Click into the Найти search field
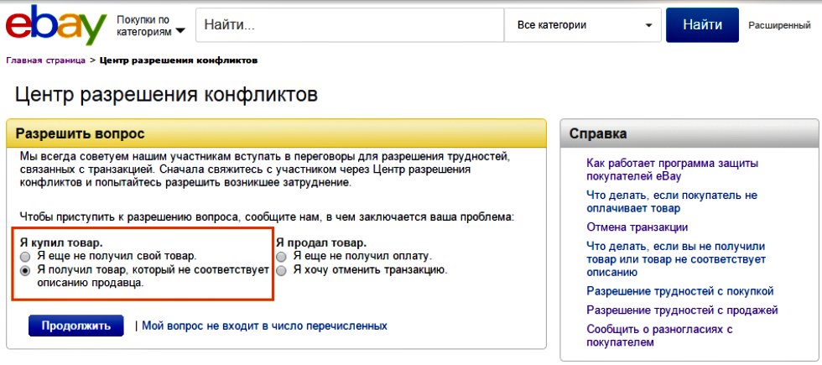The height and width of the screenshot is (365, 822). coord(350,24)
